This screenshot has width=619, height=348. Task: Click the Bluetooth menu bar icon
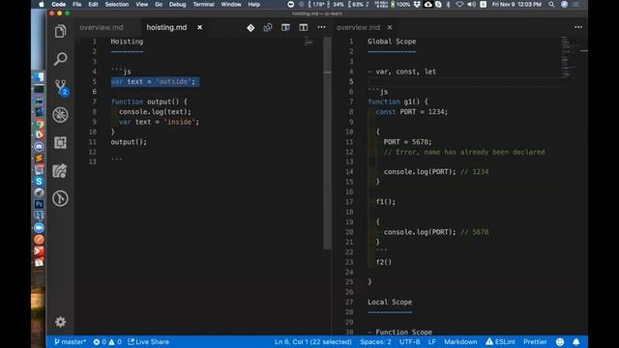[x=448, y=4]
